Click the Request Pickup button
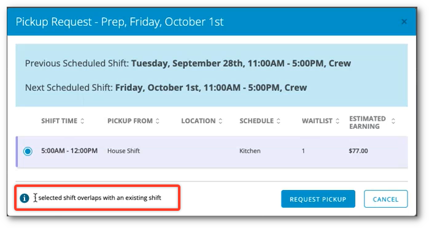 (318, 199)
